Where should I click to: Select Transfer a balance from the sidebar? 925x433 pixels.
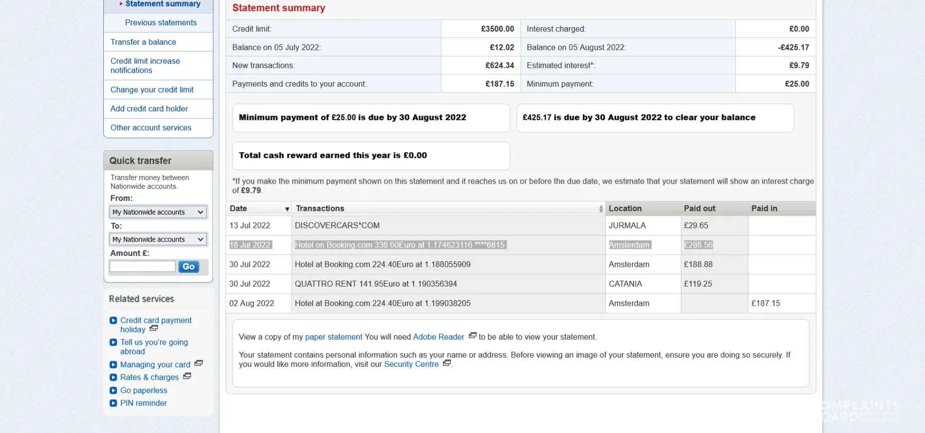pyautogui.click(x=143, y=42)
